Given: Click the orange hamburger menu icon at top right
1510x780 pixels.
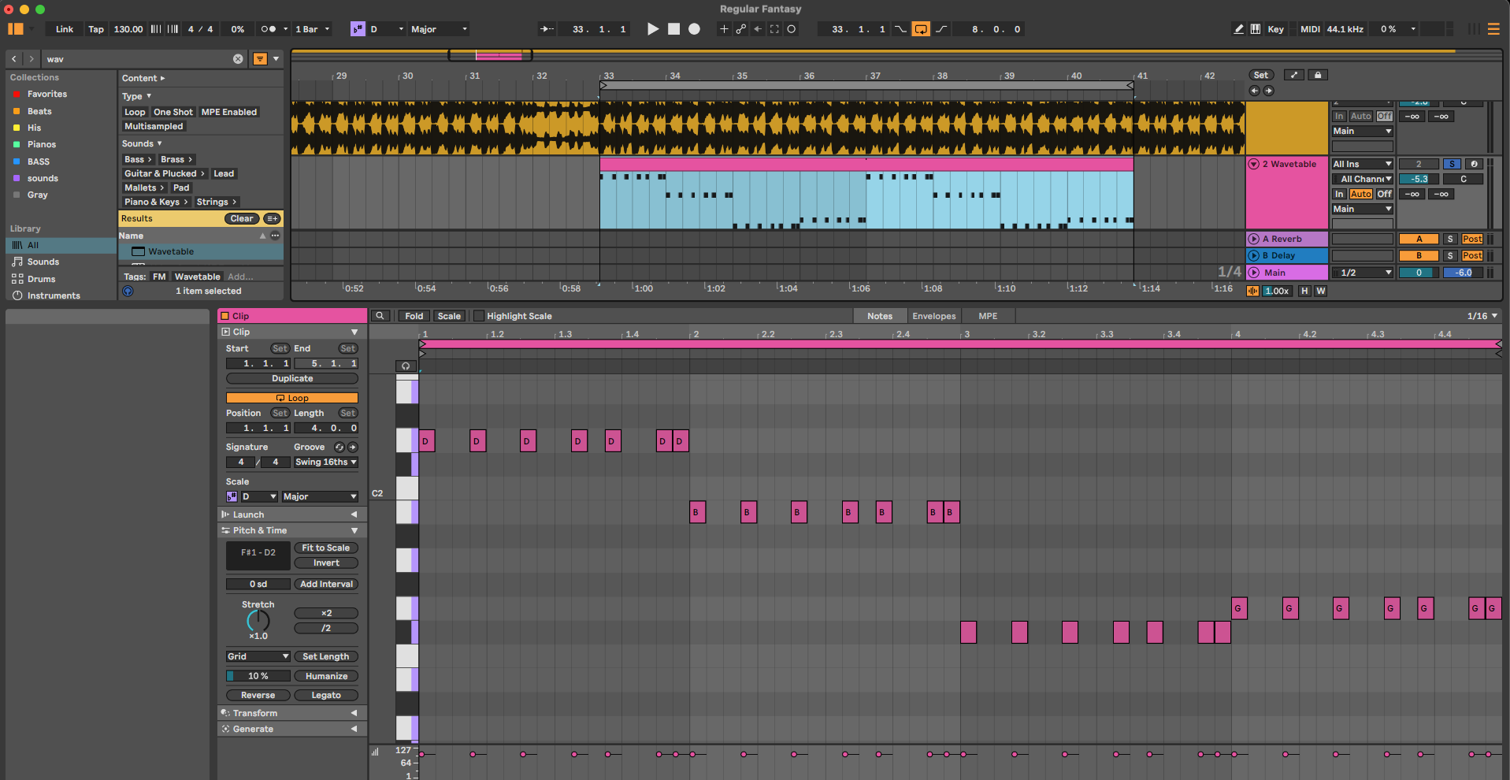Looking at the screenshot, I should click(x=1493, y=29).
